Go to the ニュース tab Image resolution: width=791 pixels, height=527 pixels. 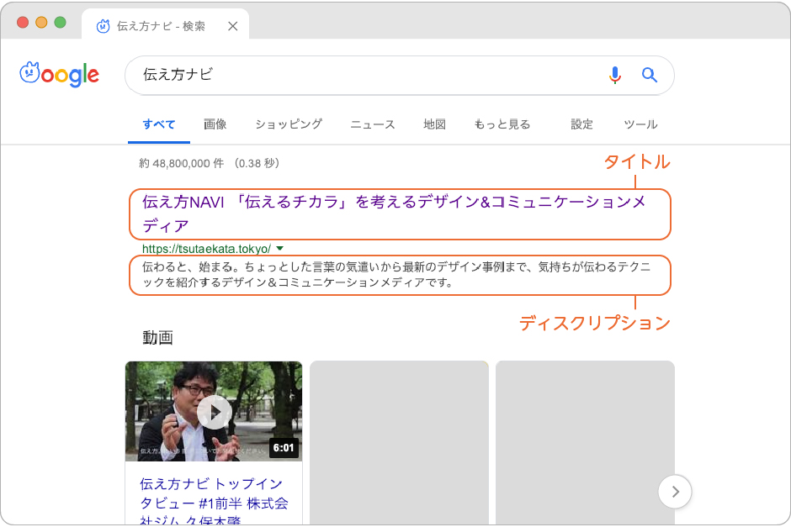[373, 124]
